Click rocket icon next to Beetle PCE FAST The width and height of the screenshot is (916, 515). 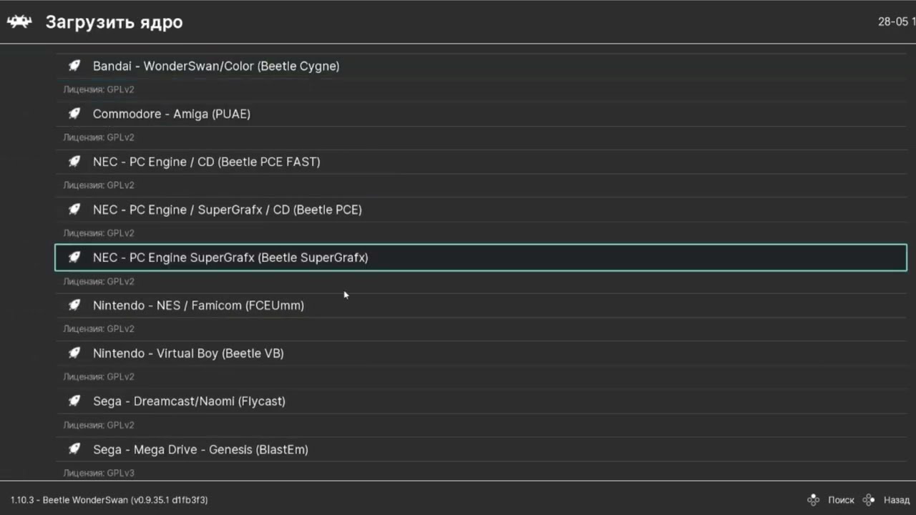pos(74,162)
